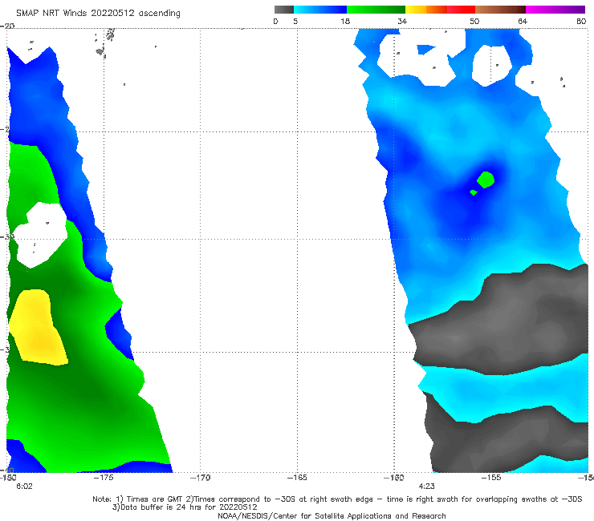This screenshot has width=594, height=521.
Task: Click the longitude label '-170'
Action: (200, 478)
